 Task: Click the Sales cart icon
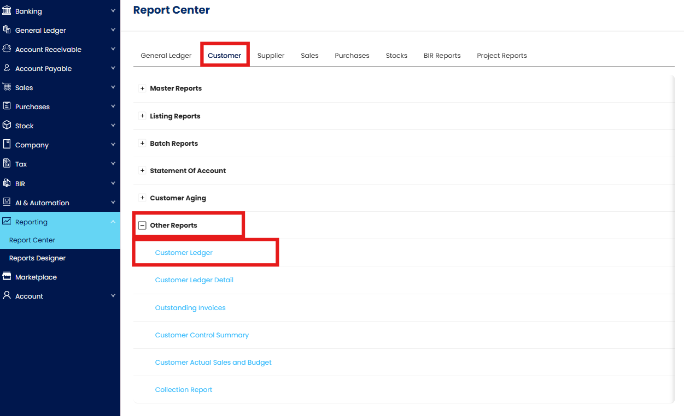(7, 87)
